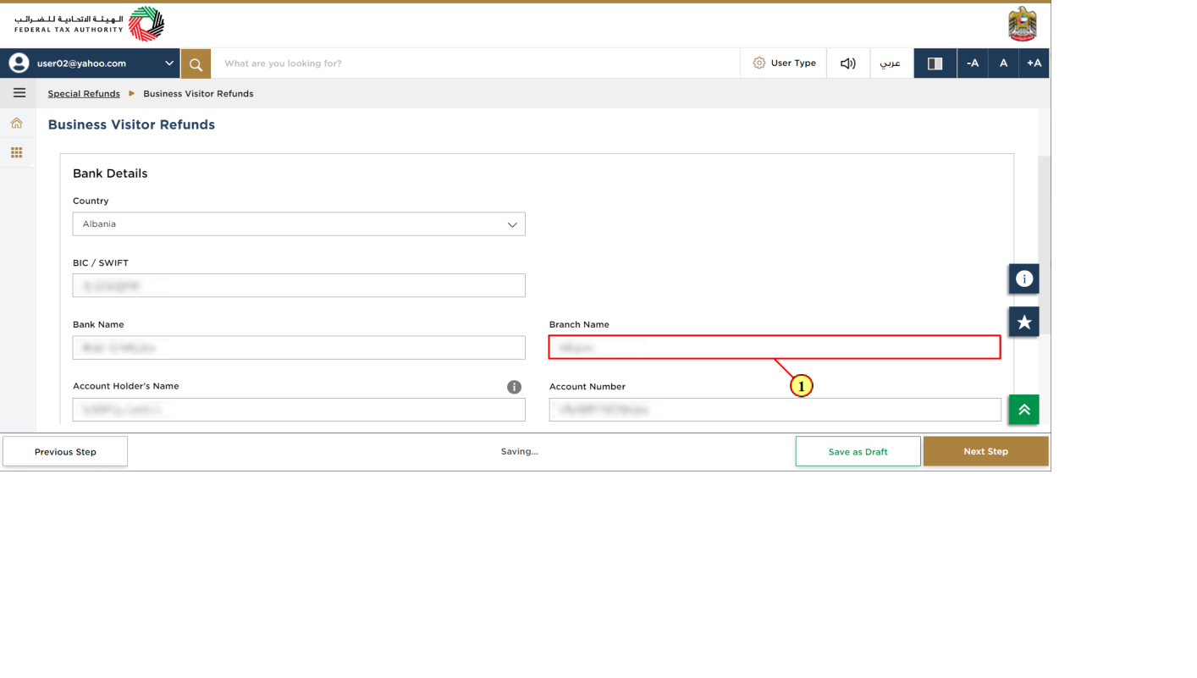Click the Saving... status text
The height and width of the screenshot is (678, 1197).
[519, 452]
